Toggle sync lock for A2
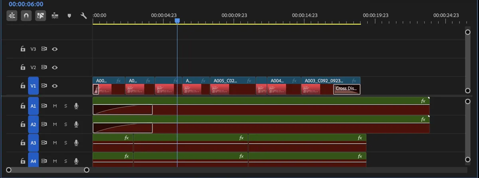The height and width of the screenshot is (178, 479). [44, 125]
